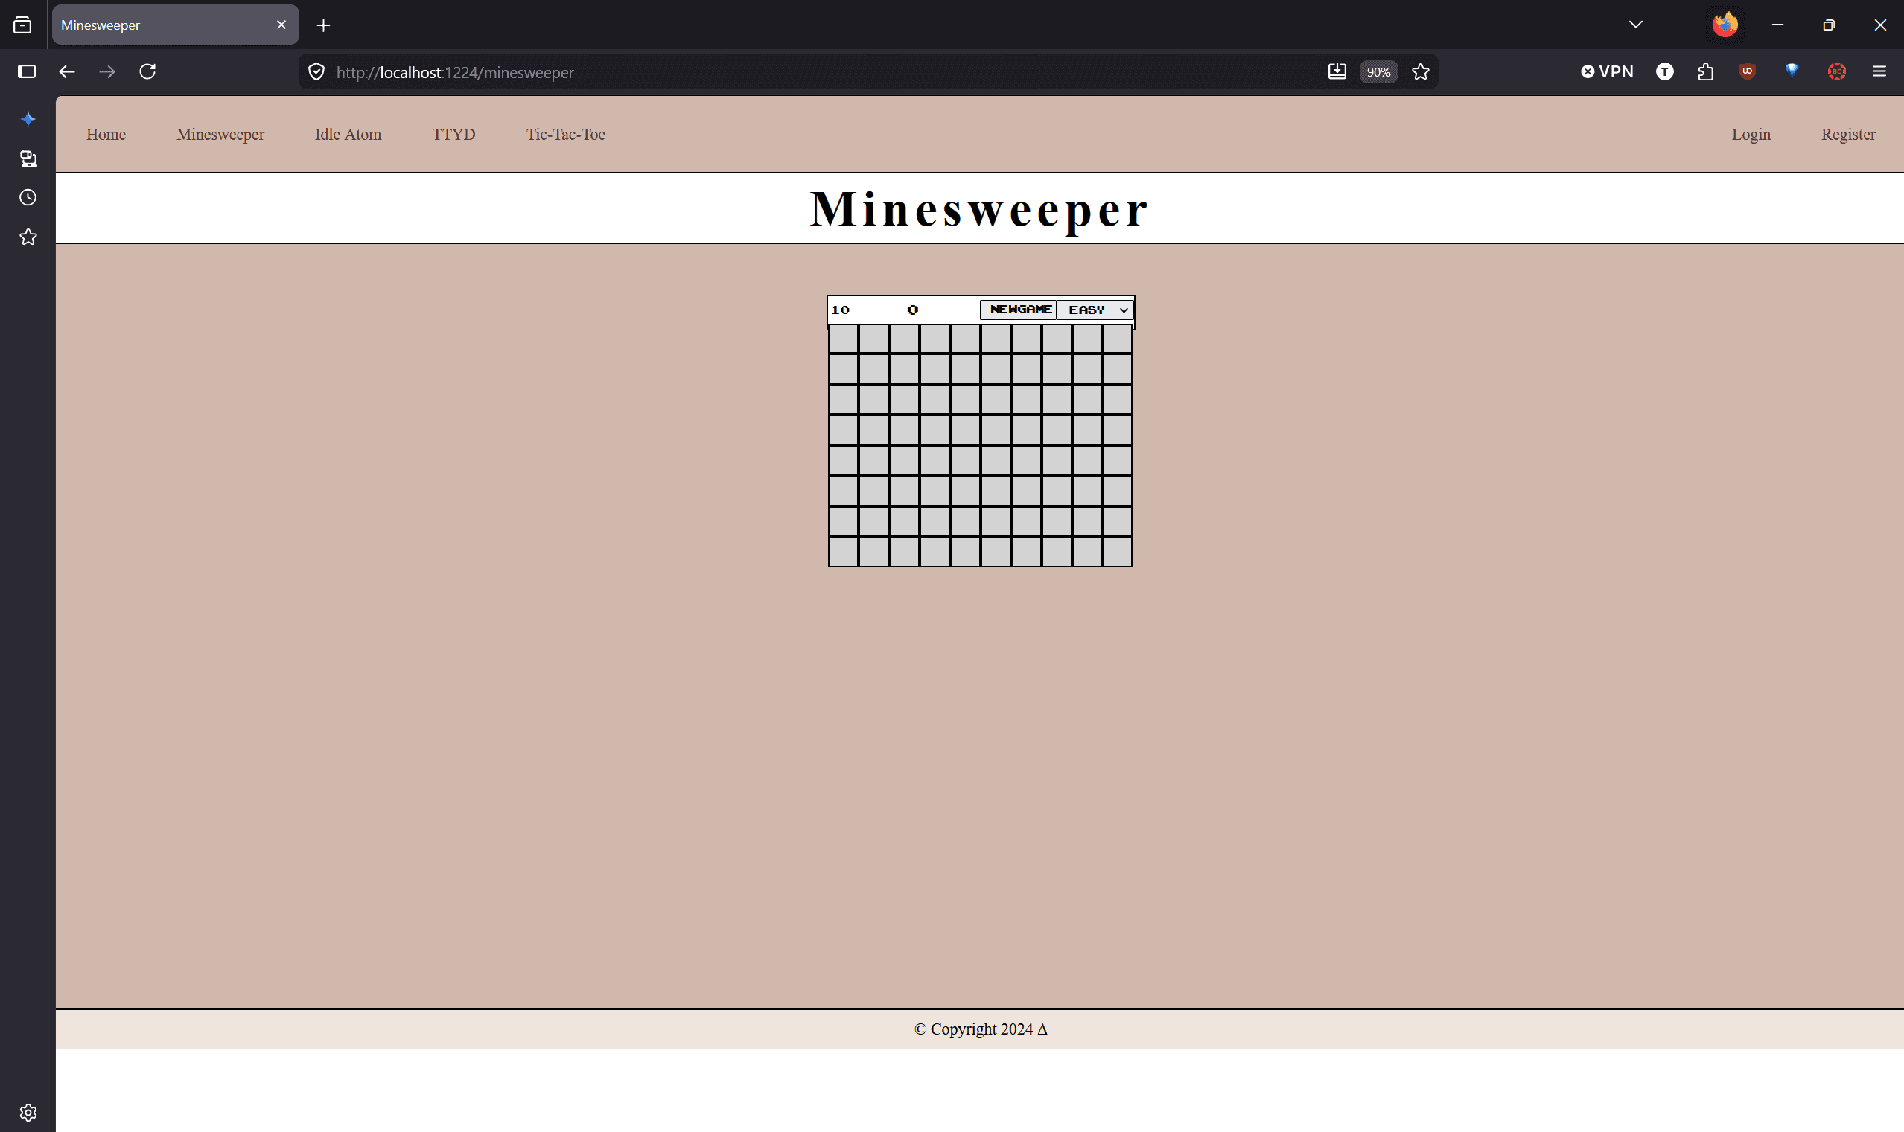Viewport: 1904px width, 1132px height.
Task: Start a game with NEWGAME button
Action: pyautogui.click(x=1019, y=310)
